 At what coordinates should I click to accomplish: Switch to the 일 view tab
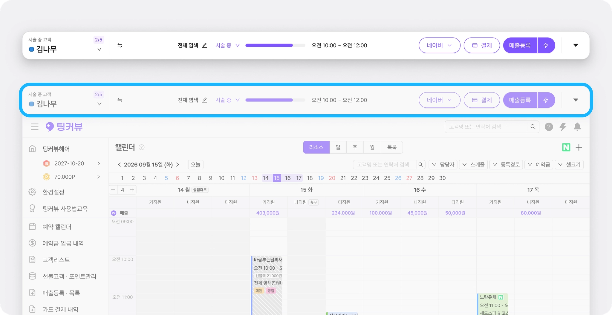(x=338, y=147)
